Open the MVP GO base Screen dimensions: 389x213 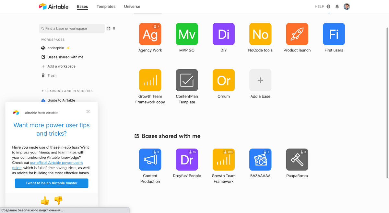click(187, 34)
